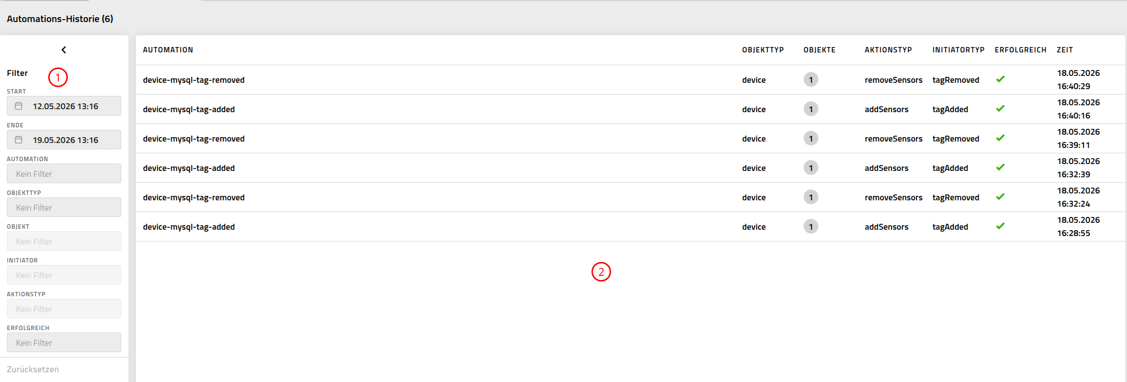Click objects count badge for 16:40:29 entry
This screenshot has width=1127, height=382.
tap(811, 79)
